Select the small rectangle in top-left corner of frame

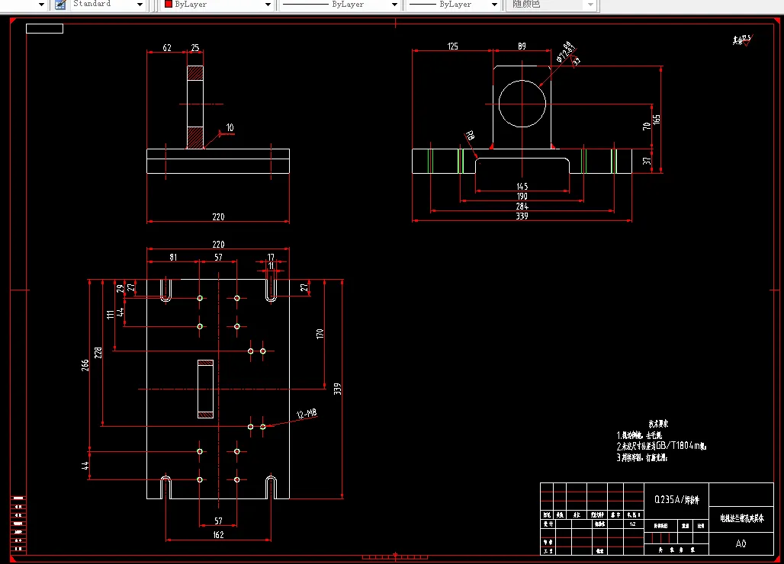pos(44,29)
